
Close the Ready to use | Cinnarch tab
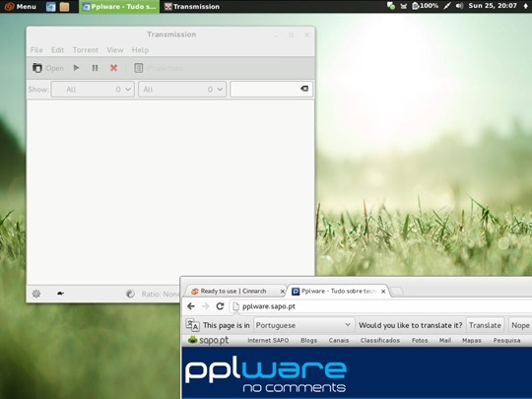(x=282, y=292)
